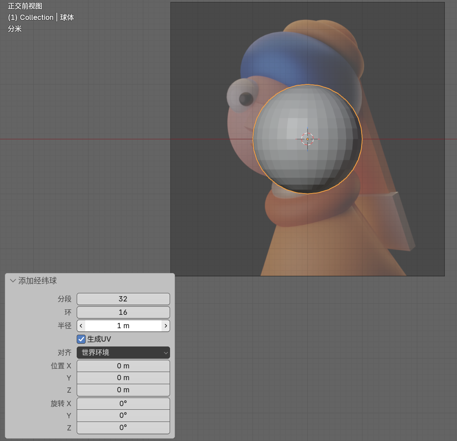
Task: Click the '(1) Collection | 球体' text
Action: [x=41, y=17]
